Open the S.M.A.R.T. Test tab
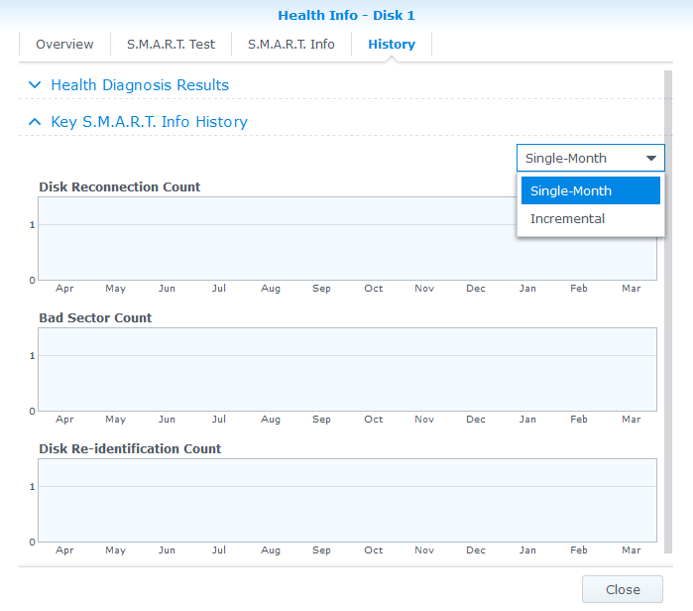The width and height of the screenshot is (693, 611). [171, 45]
